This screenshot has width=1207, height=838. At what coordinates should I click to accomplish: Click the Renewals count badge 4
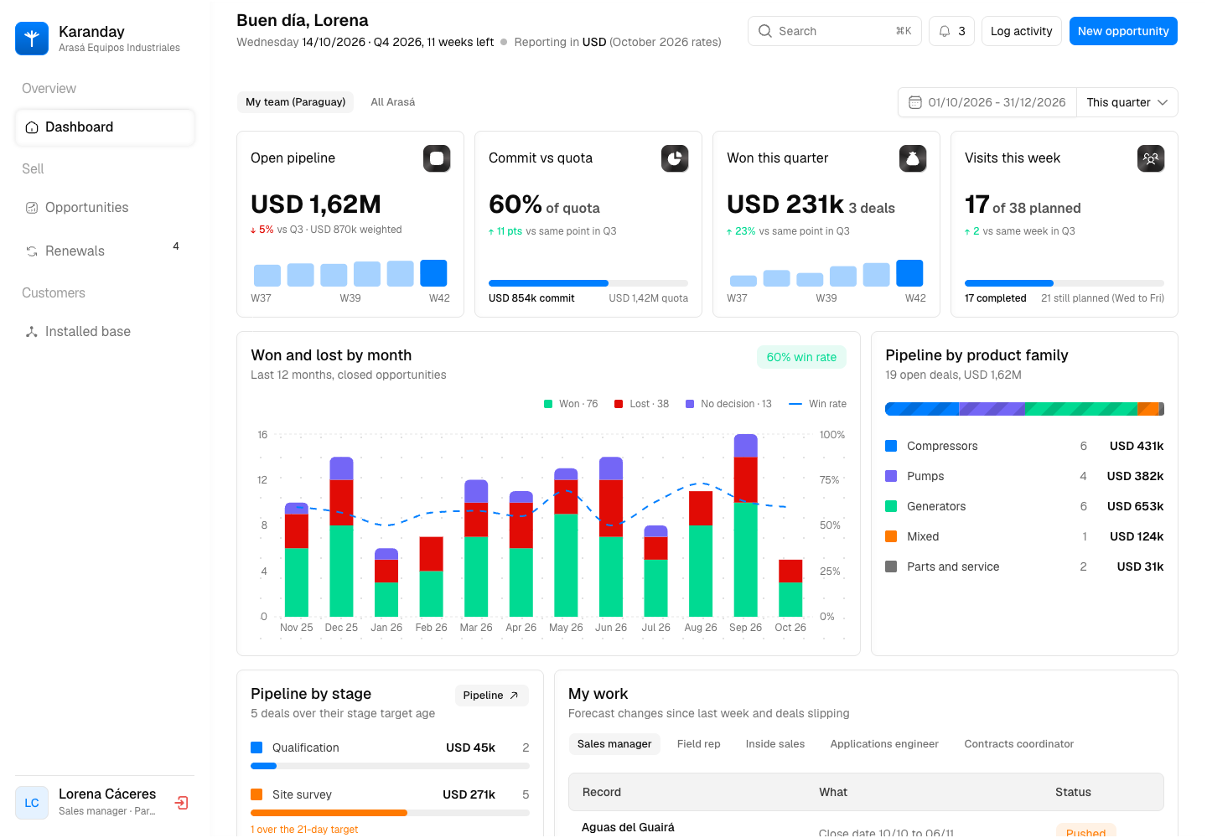point(176,246)
